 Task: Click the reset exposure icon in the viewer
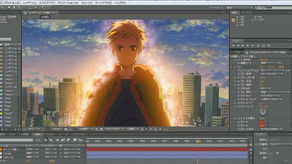(x=160, y=129)
